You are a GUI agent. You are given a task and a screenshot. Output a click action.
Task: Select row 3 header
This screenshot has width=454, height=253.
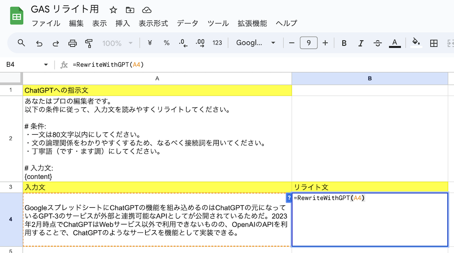11,187
